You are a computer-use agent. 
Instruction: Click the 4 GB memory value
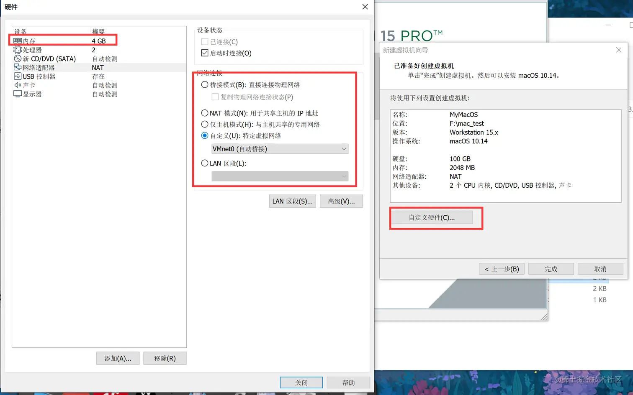pyautogui.click(x=99, y=41)
